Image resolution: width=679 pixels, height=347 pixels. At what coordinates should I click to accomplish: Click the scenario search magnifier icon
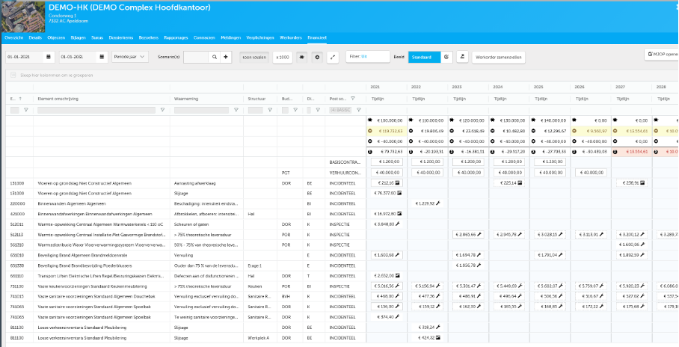point(215,57)
